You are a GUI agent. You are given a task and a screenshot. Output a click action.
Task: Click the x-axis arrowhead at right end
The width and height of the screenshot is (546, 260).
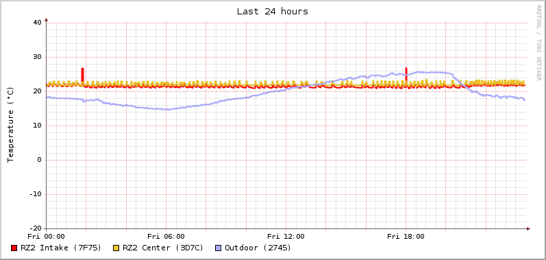(528, 229)
